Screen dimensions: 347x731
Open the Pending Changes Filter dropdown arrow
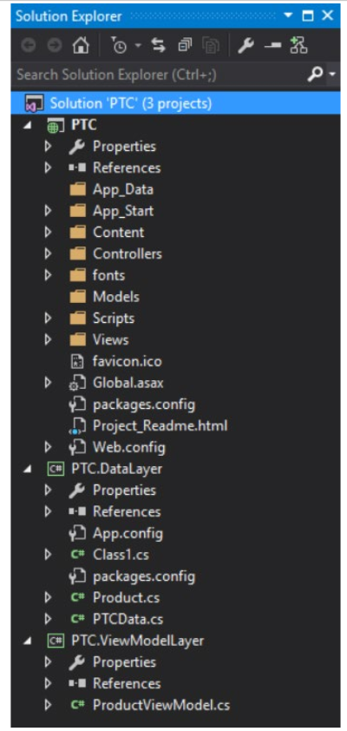138,46
